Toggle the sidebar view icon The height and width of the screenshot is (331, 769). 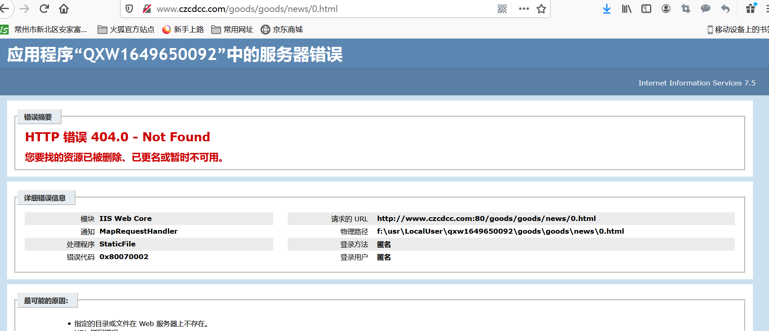tap(646, 9)
